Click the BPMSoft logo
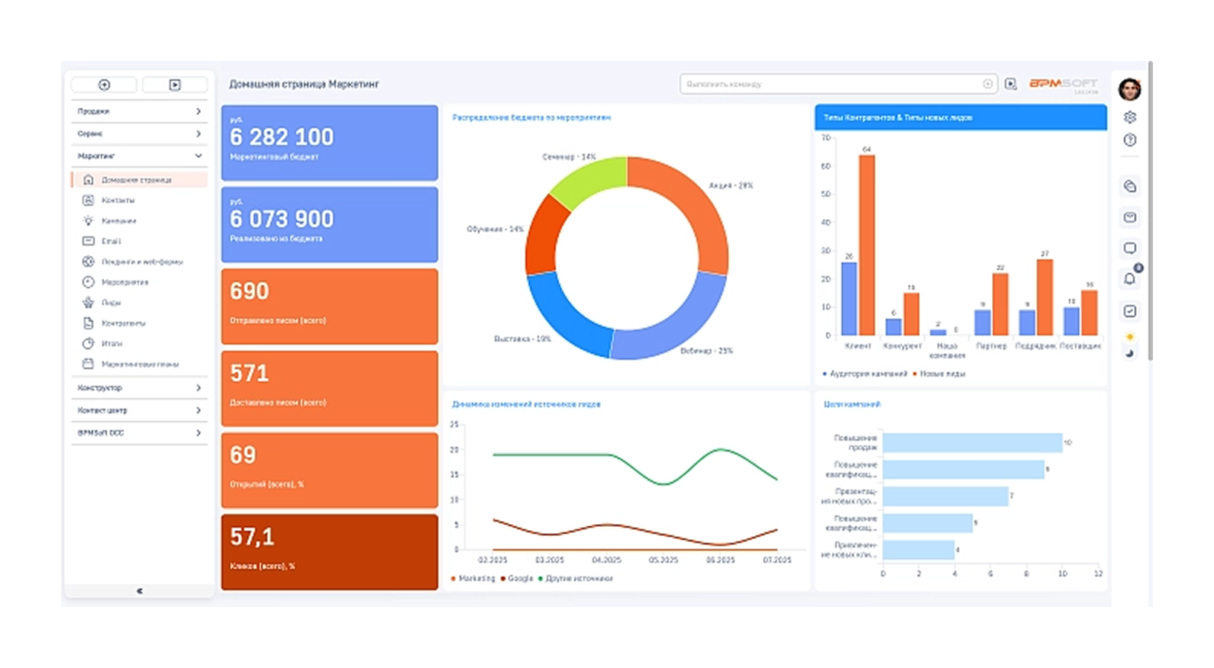This screenshot has width=1214, height=668. click(x=1064, y=84)
